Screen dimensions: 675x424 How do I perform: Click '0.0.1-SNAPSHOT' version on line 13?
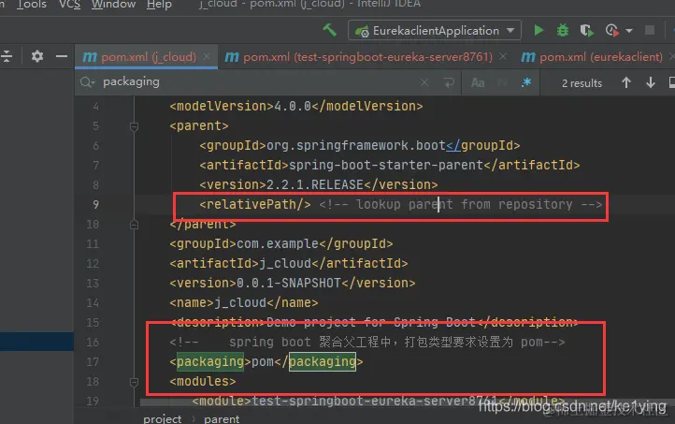point(289,283)
